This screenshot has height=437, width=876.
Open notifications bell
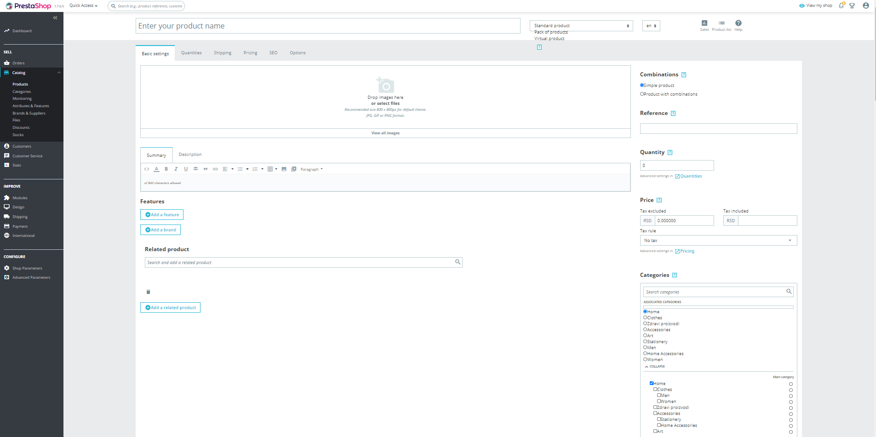[x=842, y=6]
